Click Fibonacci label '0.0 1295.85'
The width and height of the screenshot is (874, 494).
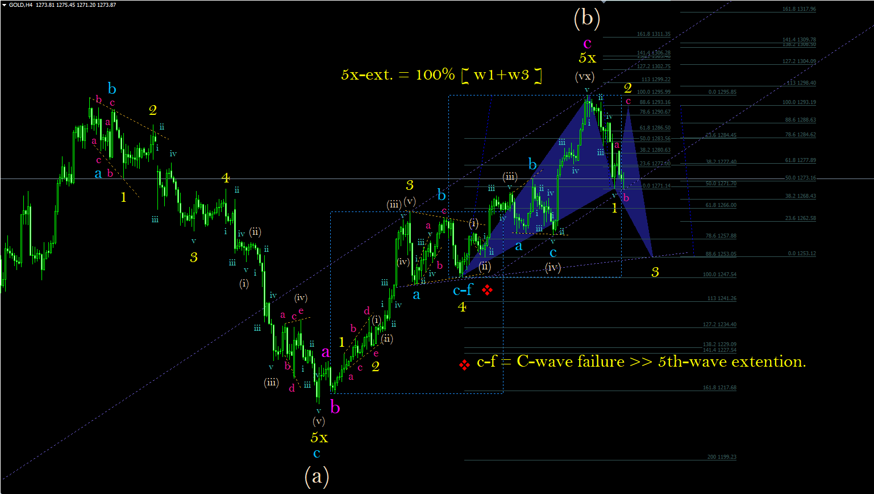pyautogui.click(x=722, y=92)
